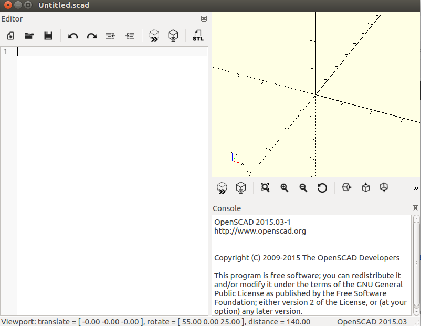Switch to the Right view
421x326 pixels.
[346, 187]
